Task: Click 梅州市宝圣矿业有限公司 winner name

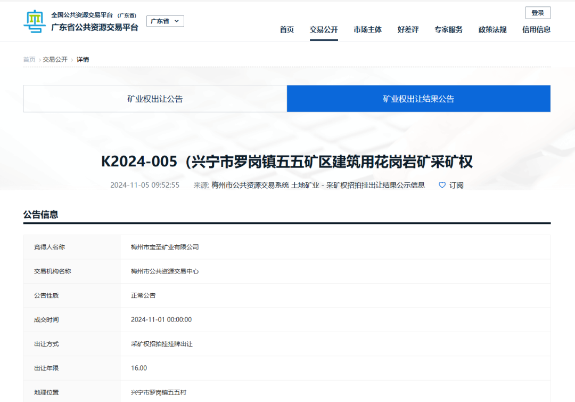Action: coord(165,247)
